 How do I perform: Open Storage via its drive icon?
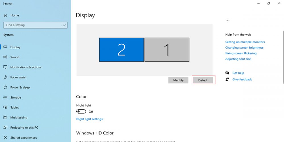pyautogui.click(x=5, y=97)
